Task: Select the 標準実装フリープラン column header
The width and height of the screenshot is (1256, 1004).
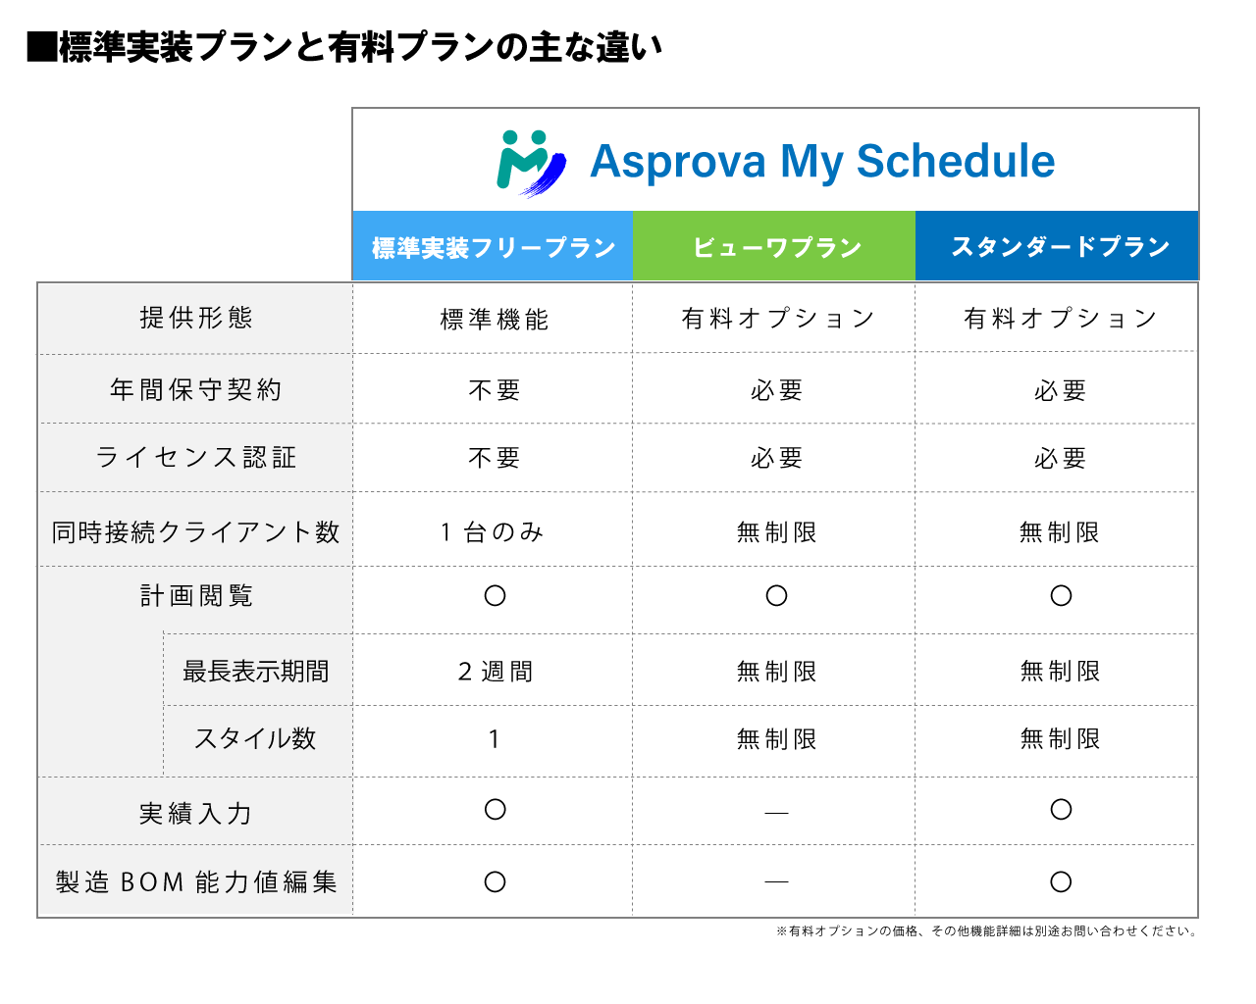Action: click(494, 247)
